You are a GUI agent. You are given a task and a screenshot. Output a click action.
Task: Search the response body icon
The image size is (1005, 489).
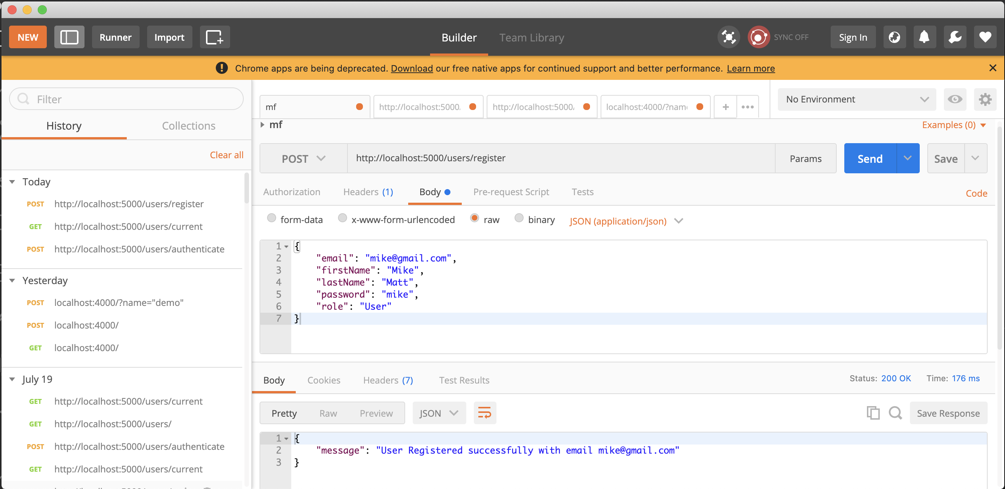(x=895, y=413)
